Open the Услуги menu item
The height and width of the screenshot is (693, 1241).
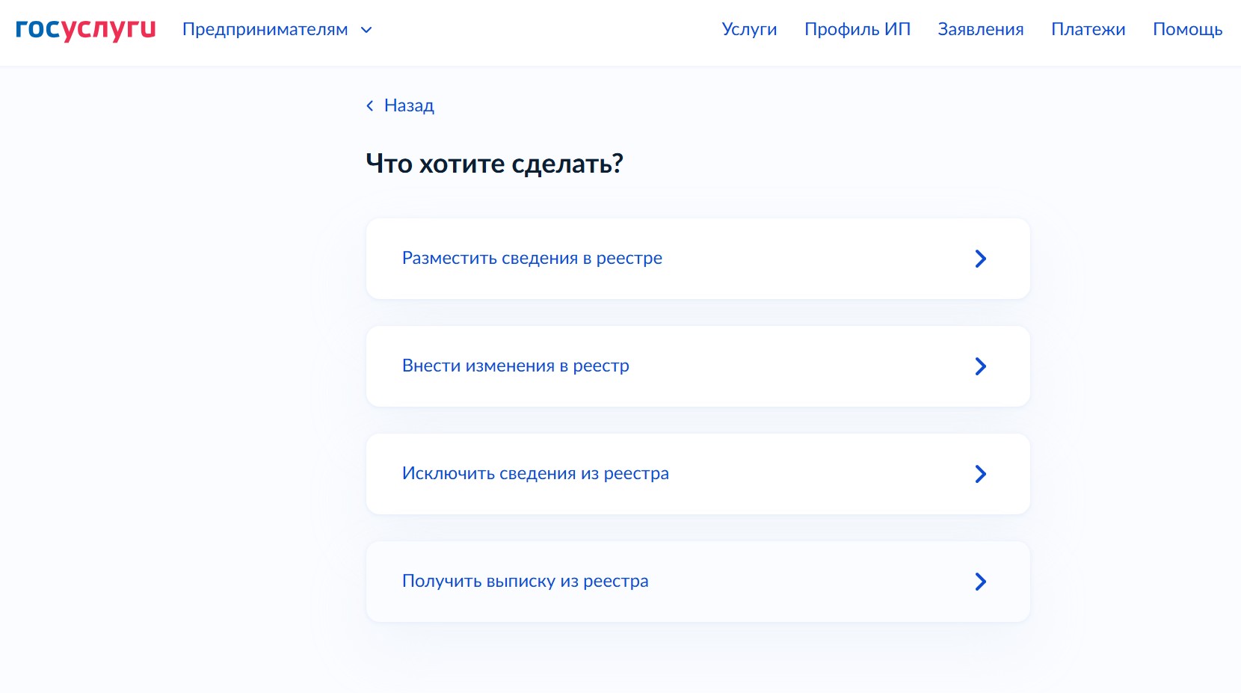749,29
